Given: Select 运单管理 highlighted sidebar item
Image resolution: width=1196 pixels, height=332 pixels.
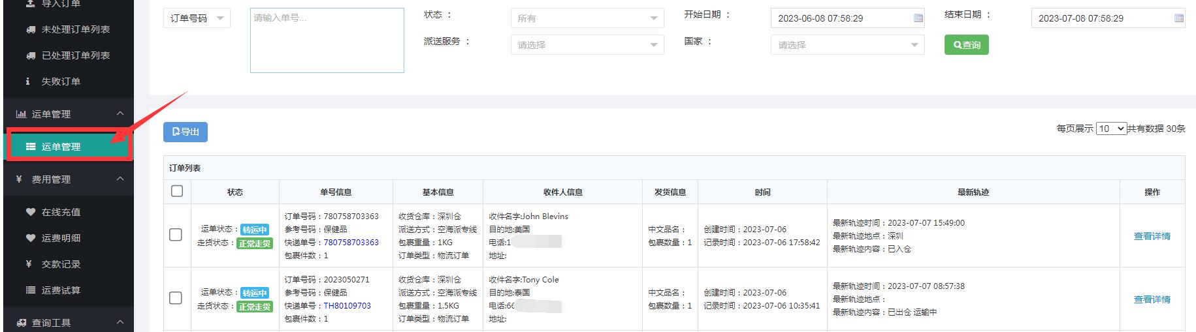Looking at the screenshot, I should click(61, 147).
